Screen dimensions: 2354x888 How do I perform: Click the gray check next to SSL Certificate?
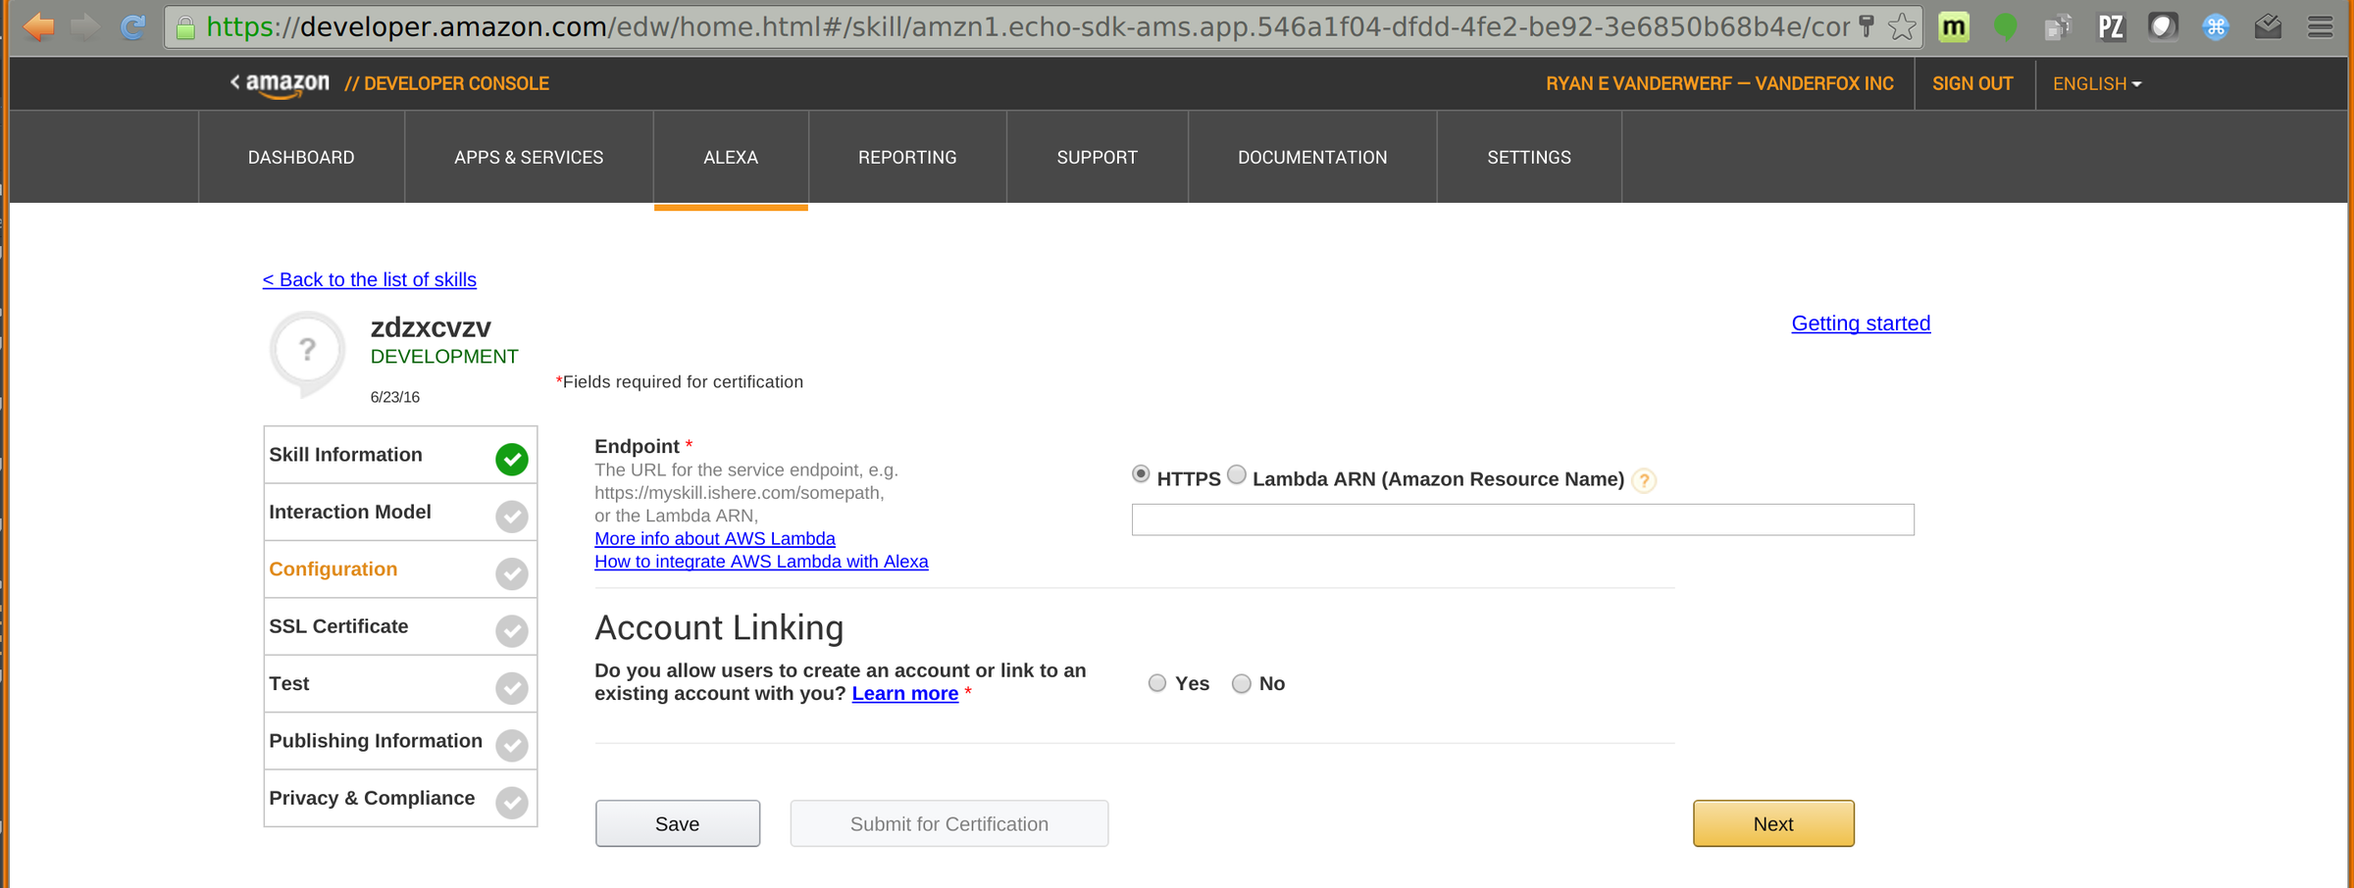click(x=512, y=630)
